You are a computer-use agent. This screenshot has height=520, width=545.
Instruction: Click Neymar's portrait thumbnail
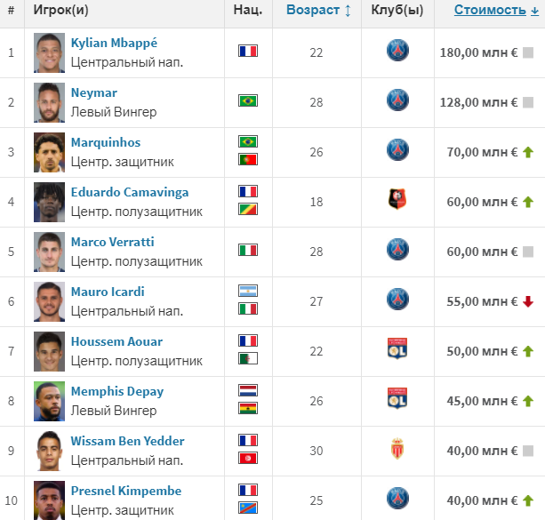pyautogui.click(x=50, y=102)
